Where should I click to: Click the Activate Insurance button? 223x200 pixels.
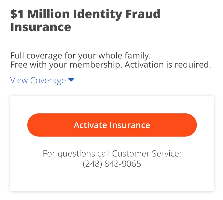[x=112, y=125]
